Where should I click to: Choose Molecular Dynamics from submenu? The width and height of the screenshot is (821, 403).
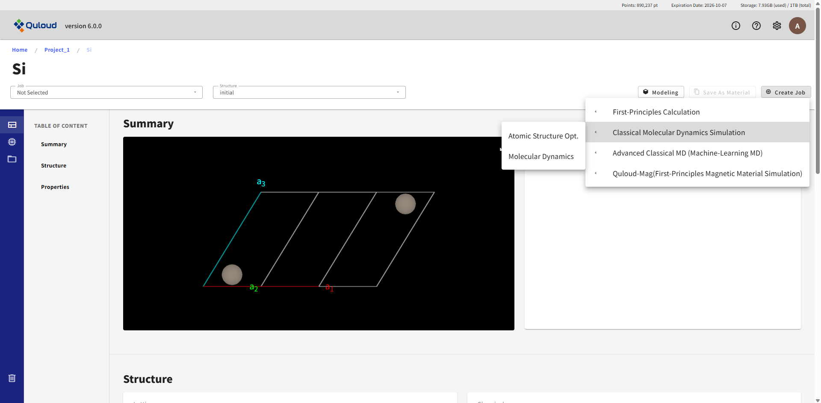pos(541,156)
